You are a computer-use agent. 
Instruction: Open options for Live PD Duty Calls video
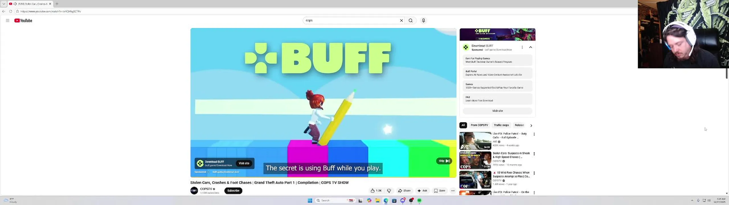534,134
